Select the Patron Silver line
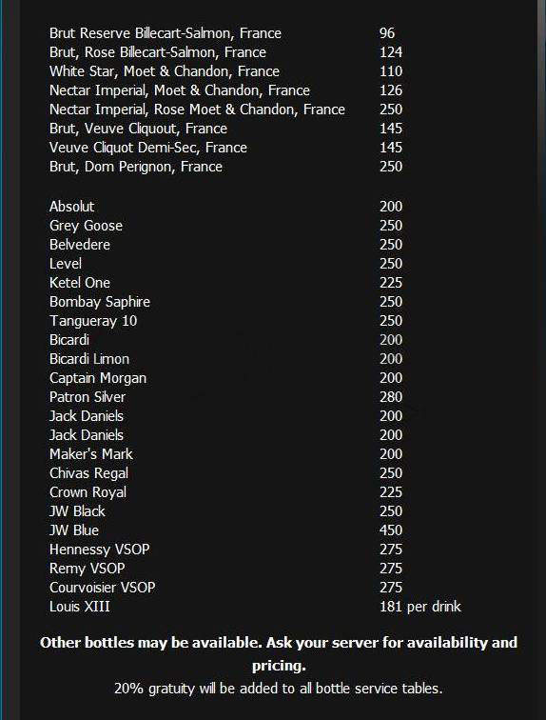 (x=88, y=397)
